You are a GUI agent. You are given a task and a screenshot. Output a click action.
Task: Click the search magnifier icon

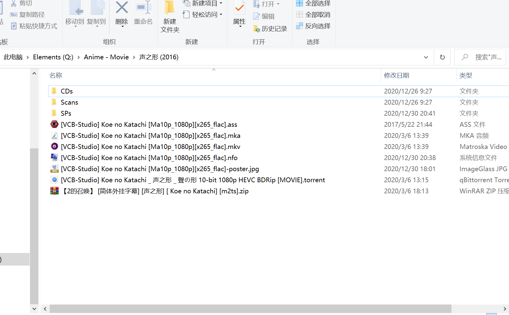point(465,57)
